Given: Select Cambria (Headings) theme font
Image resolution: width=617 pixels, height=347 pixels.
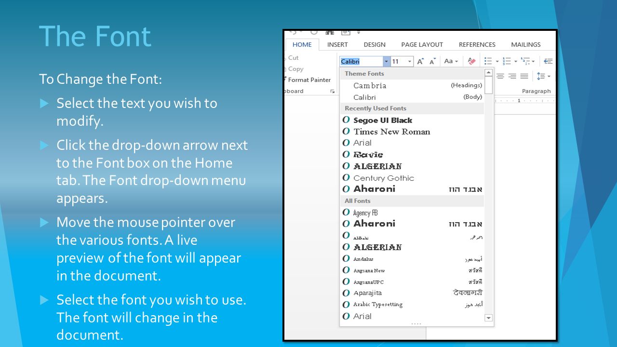Looking at the screenshot, I should (412, 85).
